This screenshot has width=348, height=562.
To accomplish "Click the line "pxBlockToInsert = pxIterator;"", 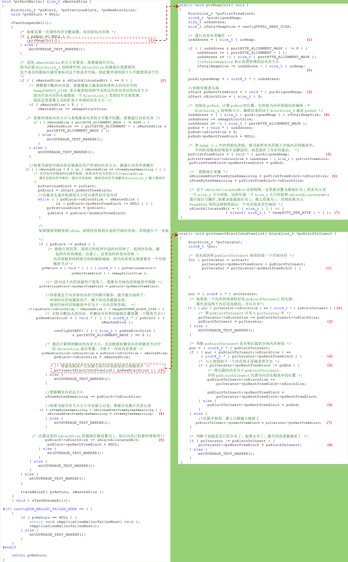I will pos(231,322).
